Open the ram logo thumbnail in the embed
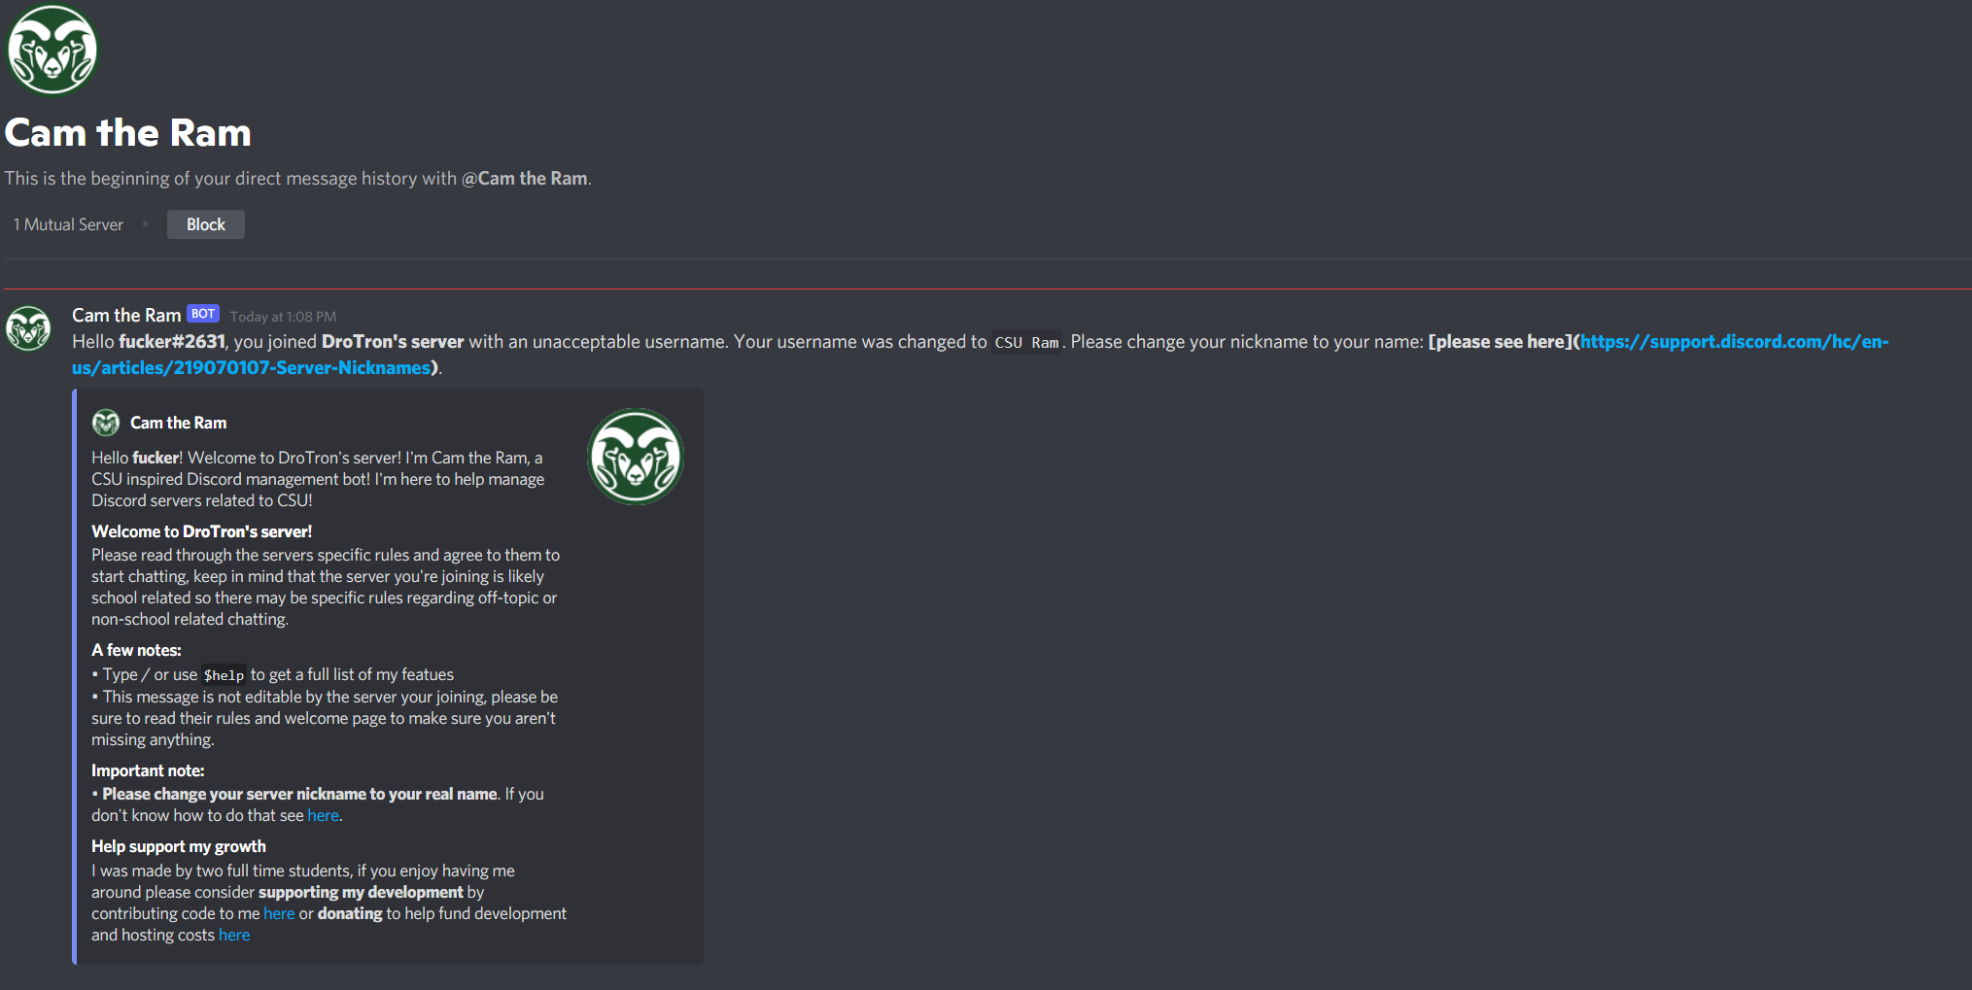The height and width of the screenshot is (990, 1972). click(x=636, y=457)
